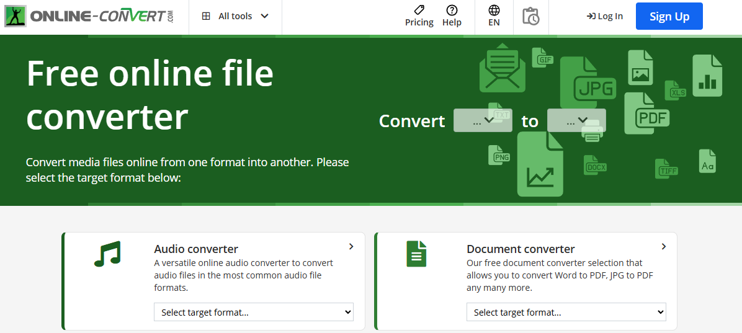Open the Pricing tag icon
The height and width of the screenshot is (333, 742).
point(419,10)
